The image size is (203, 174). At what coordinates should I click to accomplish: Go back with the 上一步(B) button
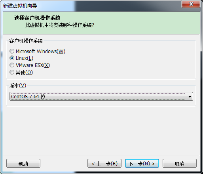(x=104, y=164)
